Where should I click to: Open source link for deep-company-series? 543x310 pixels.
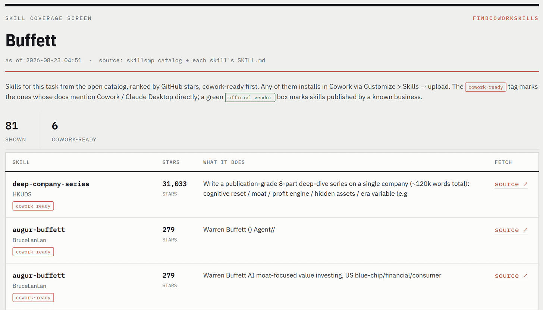[x=511, y=184]
